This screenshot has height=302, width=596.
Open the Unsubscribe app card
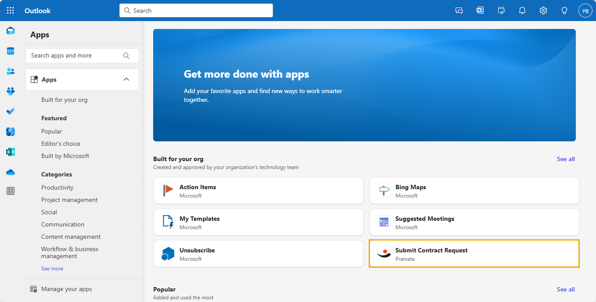(259, 254)
